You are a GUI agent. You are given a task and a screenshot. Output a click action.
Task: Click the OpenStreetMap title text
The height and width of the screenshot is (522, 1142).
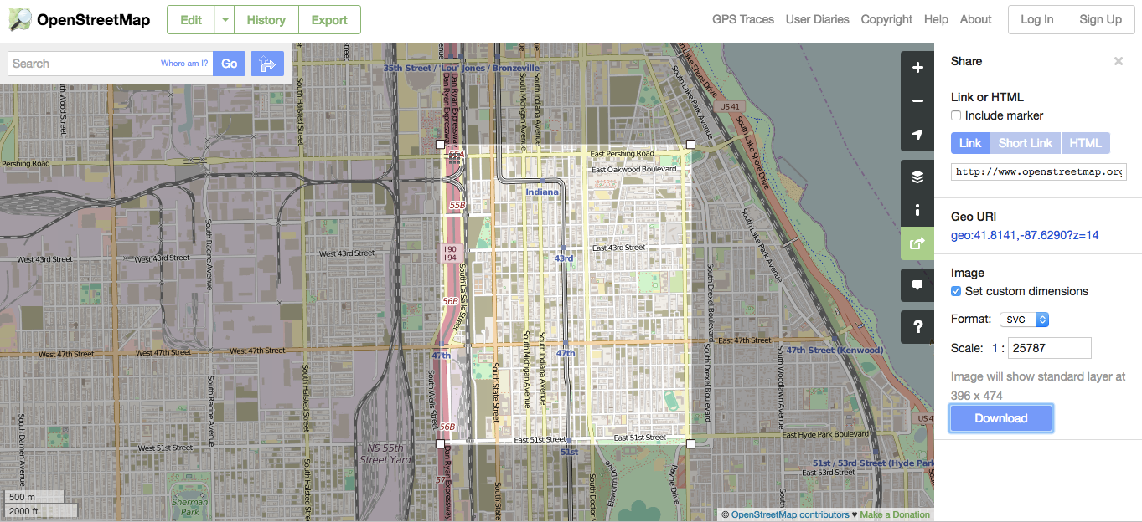(x=94, y=19)
